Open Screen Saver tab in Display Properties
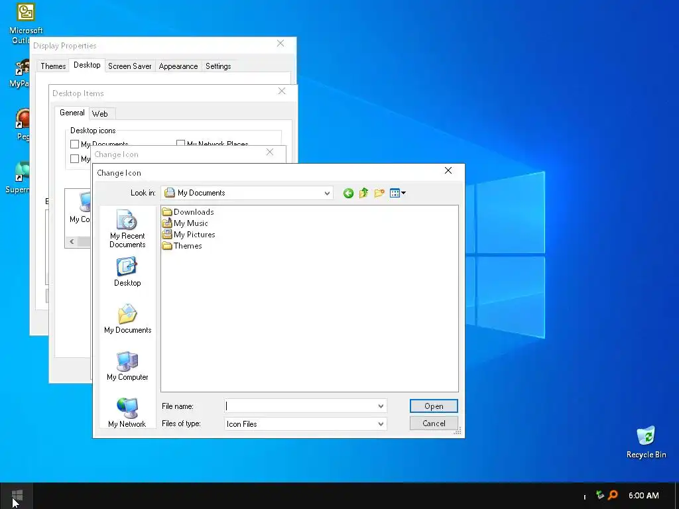Screen dimensions: 679x509 click(x=129, y=66)
